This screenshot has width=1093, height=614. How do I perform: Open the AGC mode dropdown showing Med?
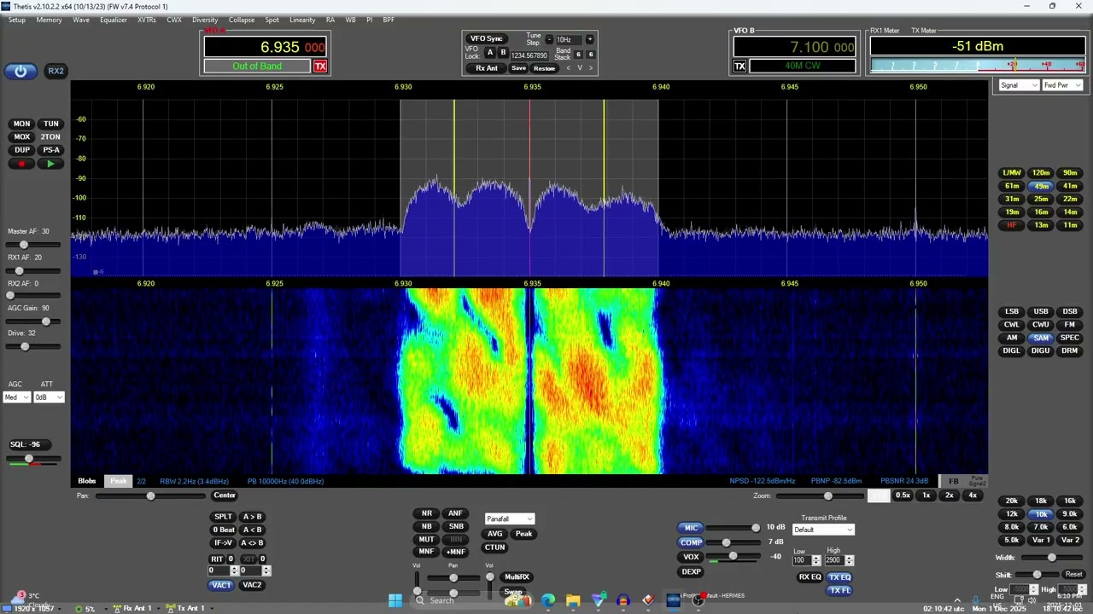[x=17, y=397]
